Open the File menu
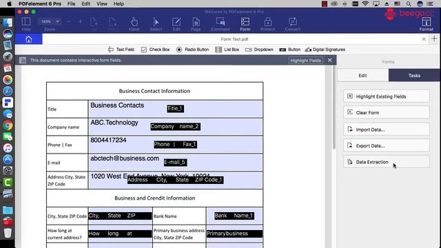This screenshot has width=441, height=248. [71, 4]
